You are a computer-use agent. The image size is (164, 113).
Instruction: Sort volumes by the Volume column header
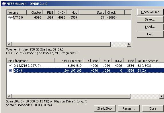tap(17, 13)
